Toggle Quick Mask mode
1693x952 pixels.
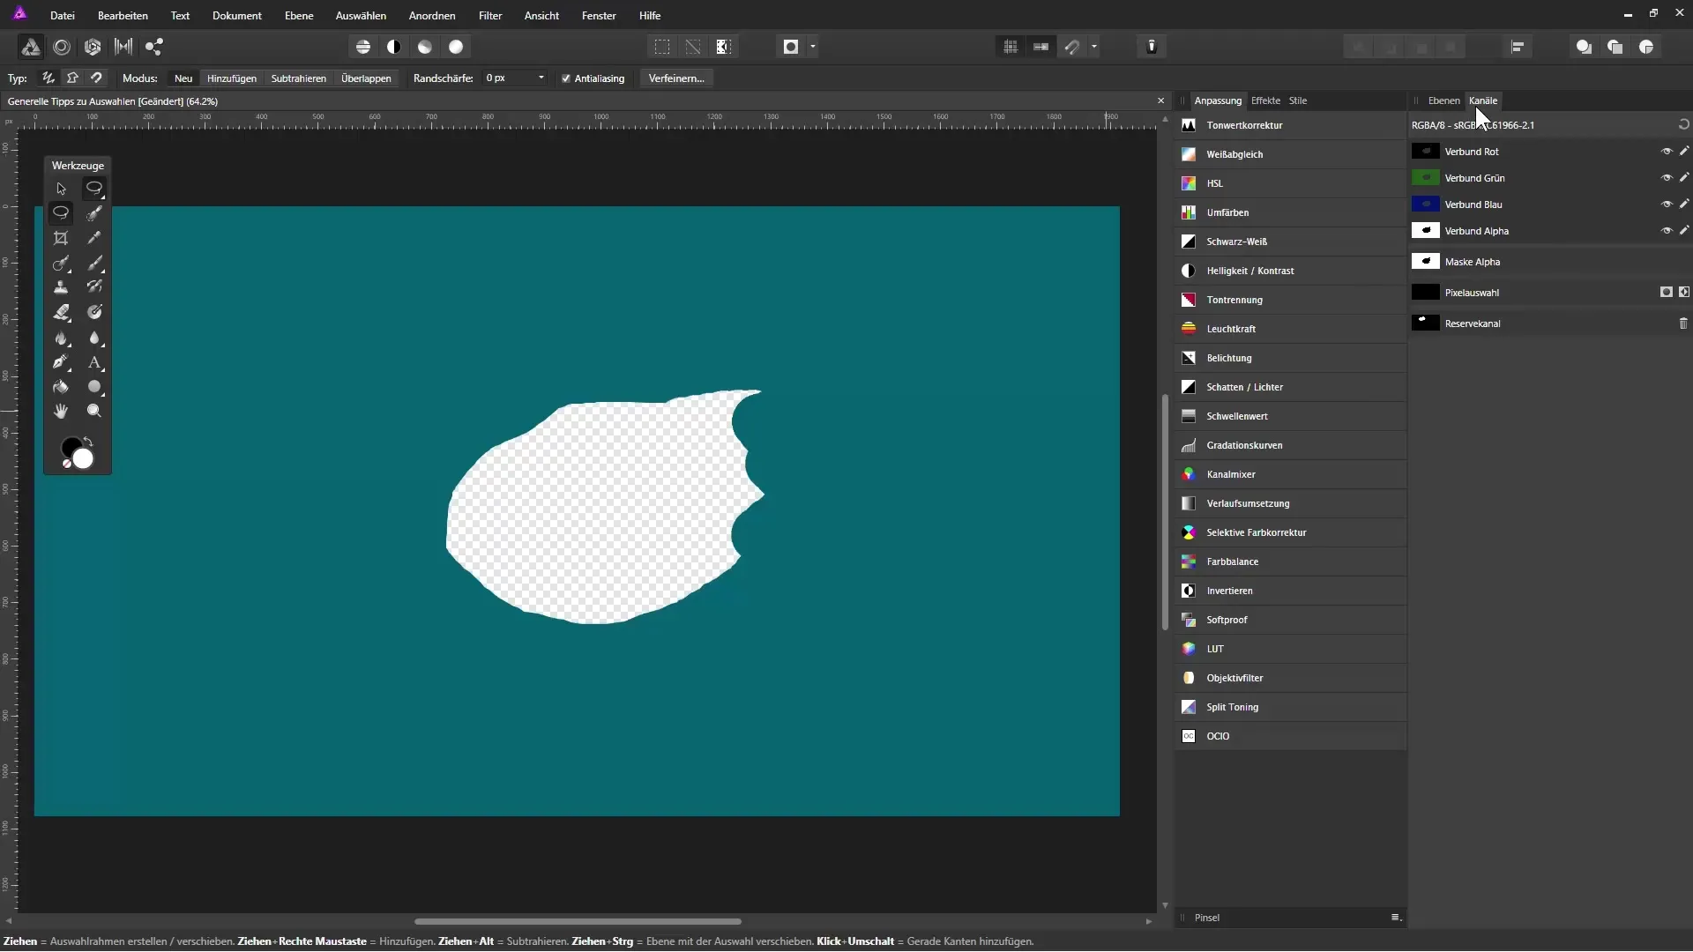[x=791, y=47]
